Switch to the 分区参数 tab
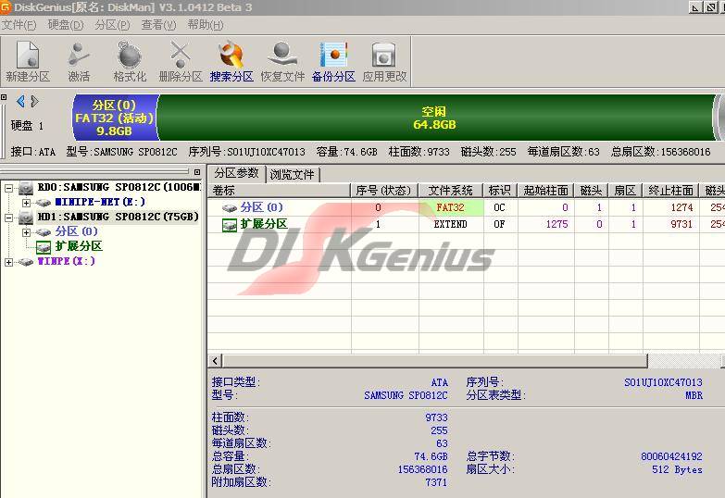Screen dimensions: 725x498 [236, 173]
